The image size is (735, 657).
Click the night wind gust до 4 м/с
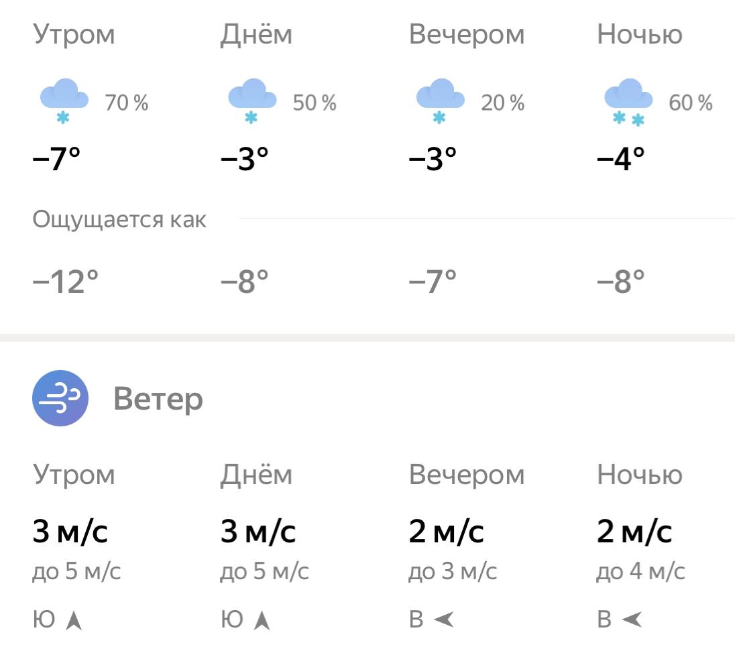click(x=640, y=573)
